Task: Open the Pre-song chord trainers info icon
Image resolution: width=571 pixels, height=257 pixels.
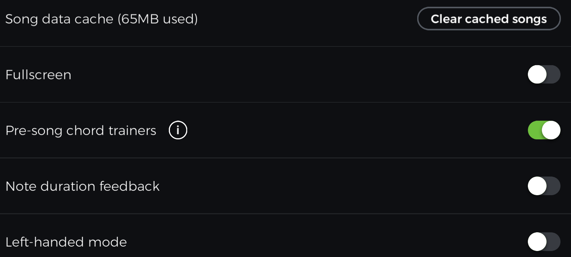Action: point(178,130)
